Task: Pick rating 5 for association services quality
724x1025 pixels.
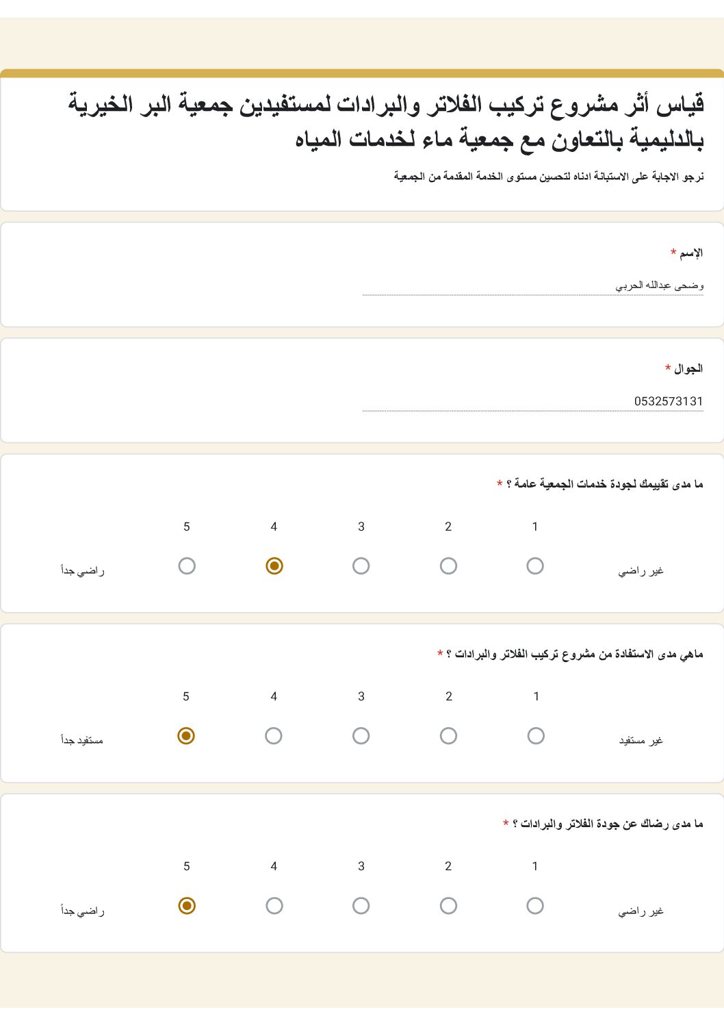Action: pyautogui.click(x=187, y=566)
